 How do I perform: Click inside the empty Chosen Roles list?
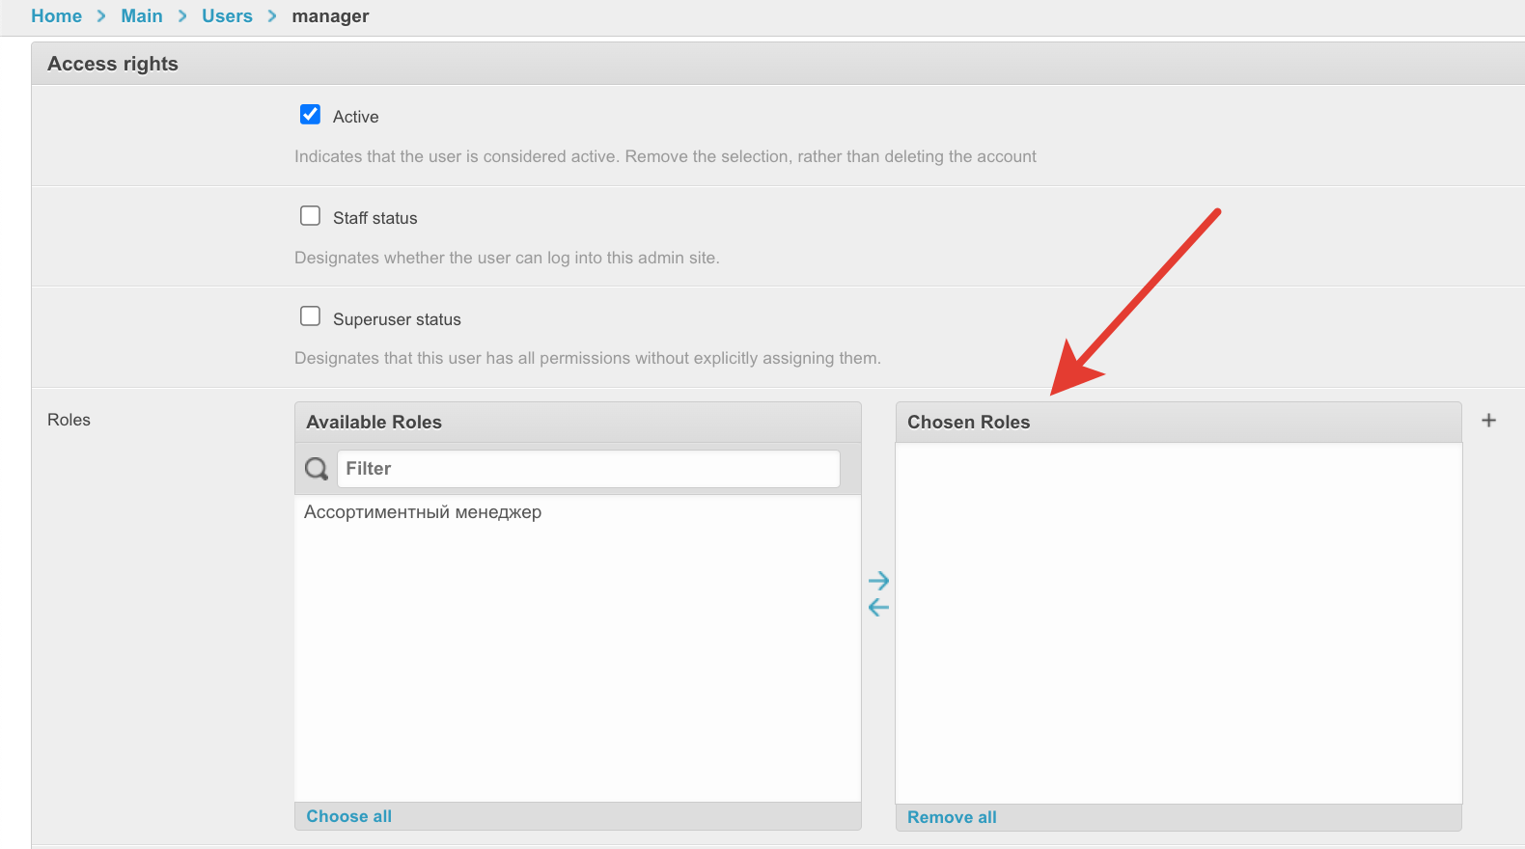[1178, 622]
